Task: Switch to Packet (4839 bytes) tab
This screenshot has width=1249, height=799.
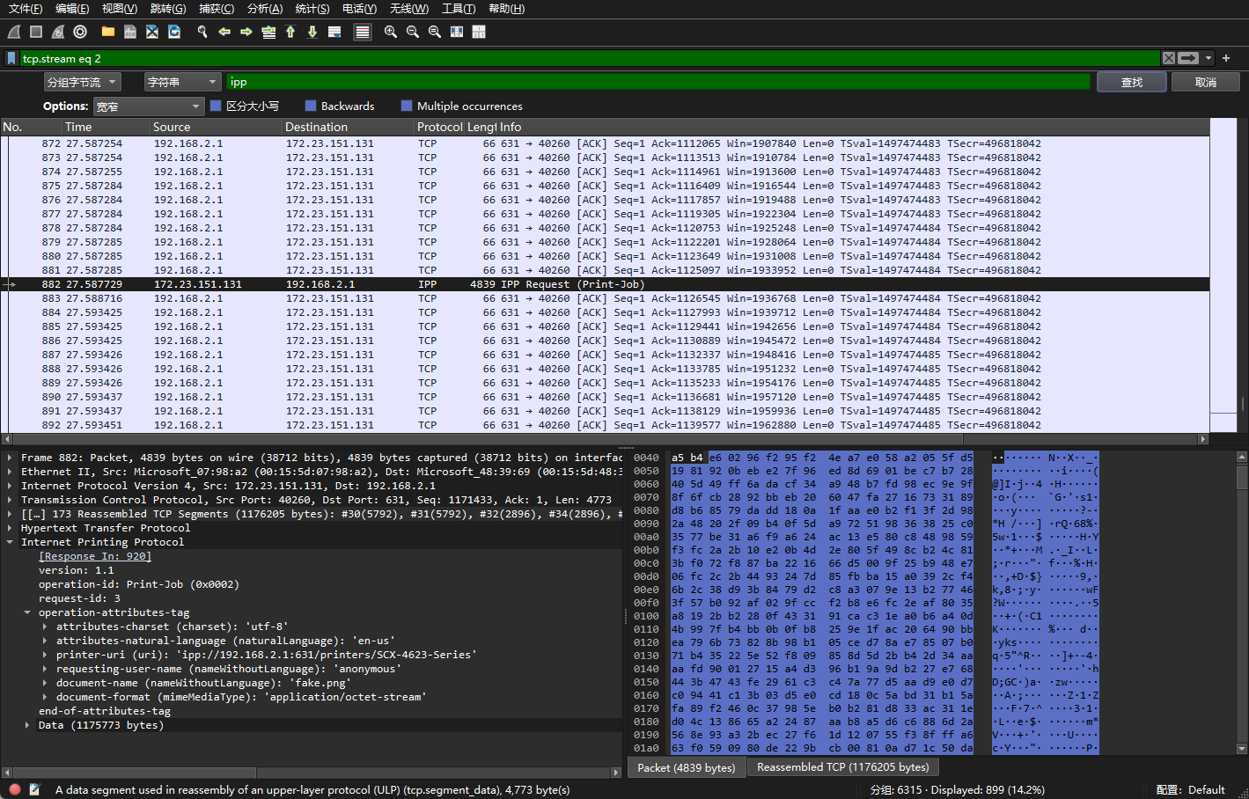Action: click(687, 767)
